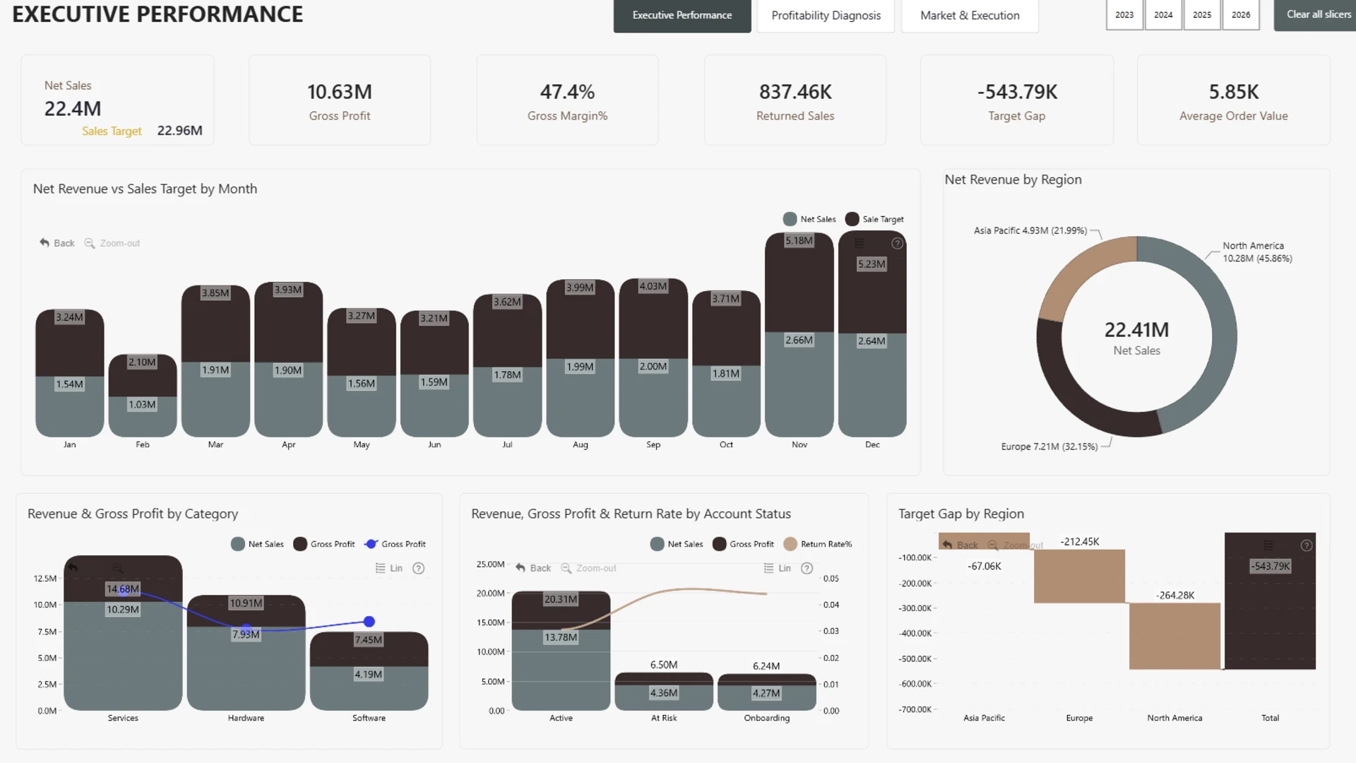Click Clear all slicers button
The image size is (1356, 763).
click(1315, 15)
